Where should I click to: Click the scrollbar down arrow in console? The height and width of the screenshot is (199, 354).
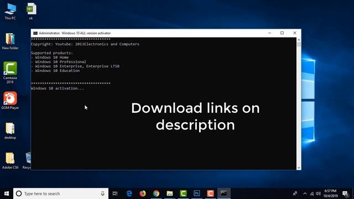click(299, 167)
